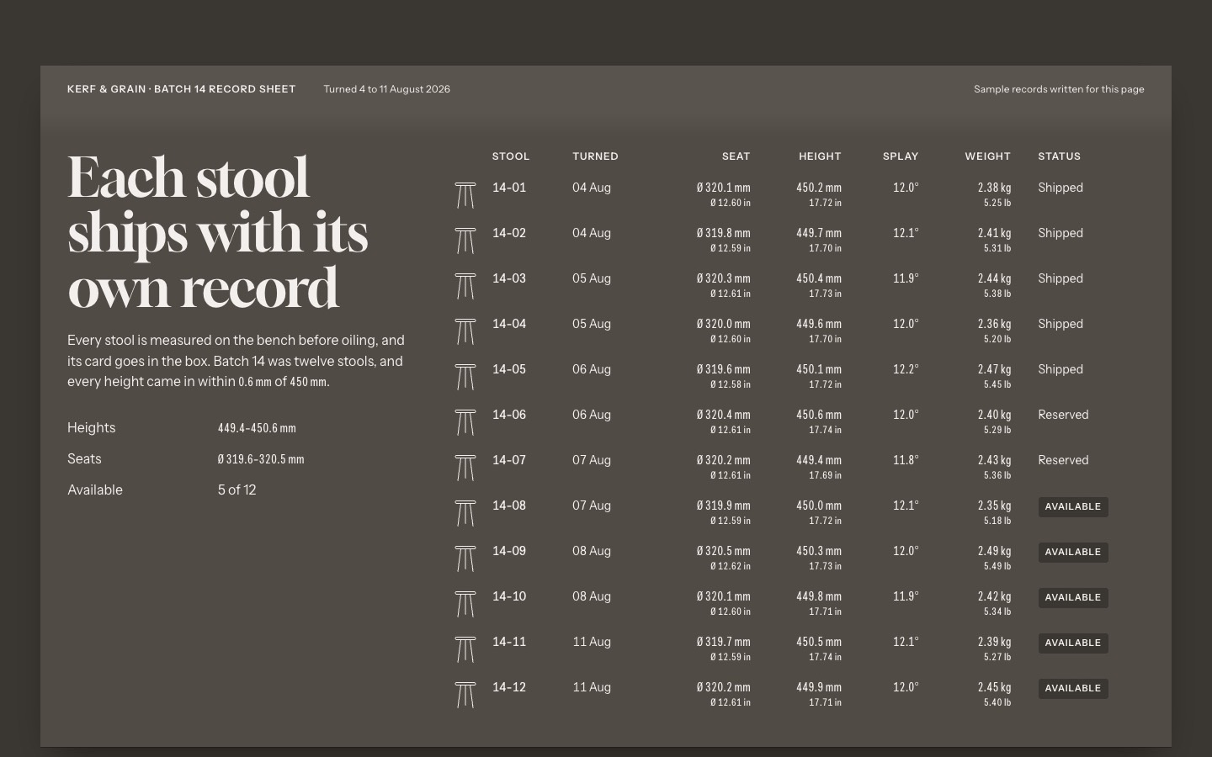Click the 'Shipped' status for stool 14-03
The height and width of the screenshot is (757, 1212).
click(x=1060, y=278)
